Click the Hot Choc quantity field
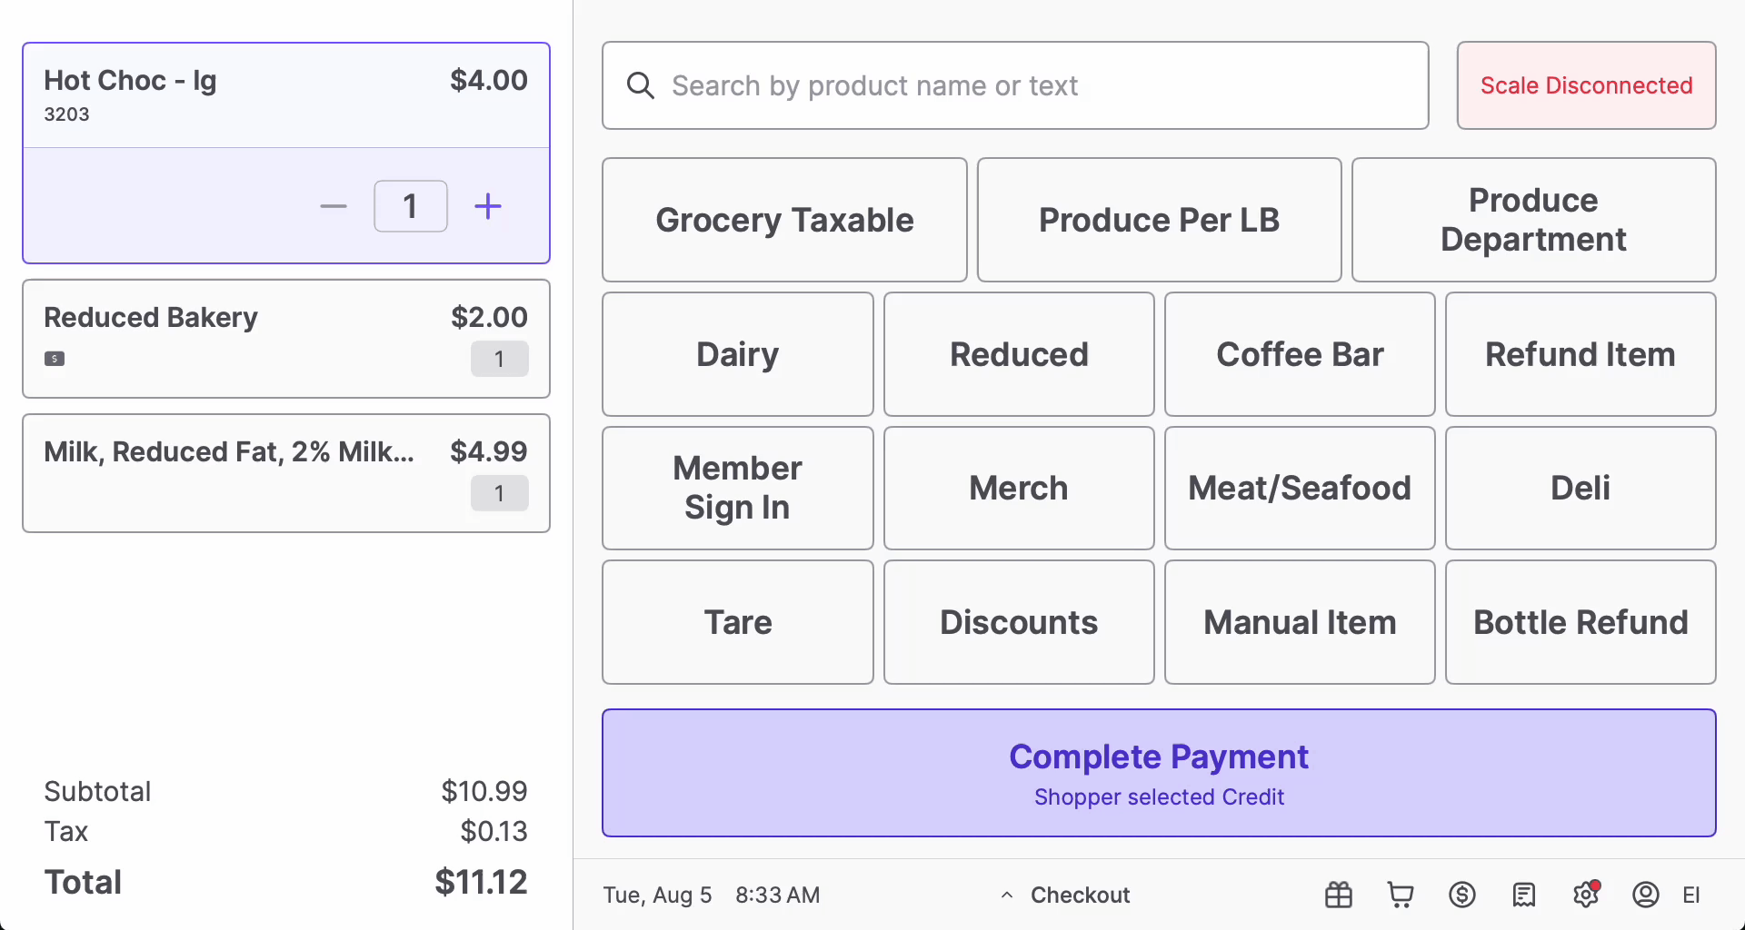 (x=410, y=206)
